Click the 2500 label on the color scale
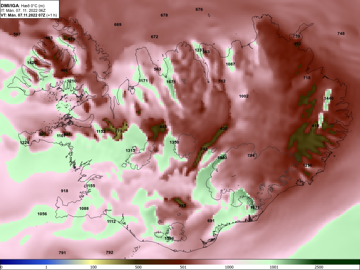Screen dimensions: 360x270 319,267
